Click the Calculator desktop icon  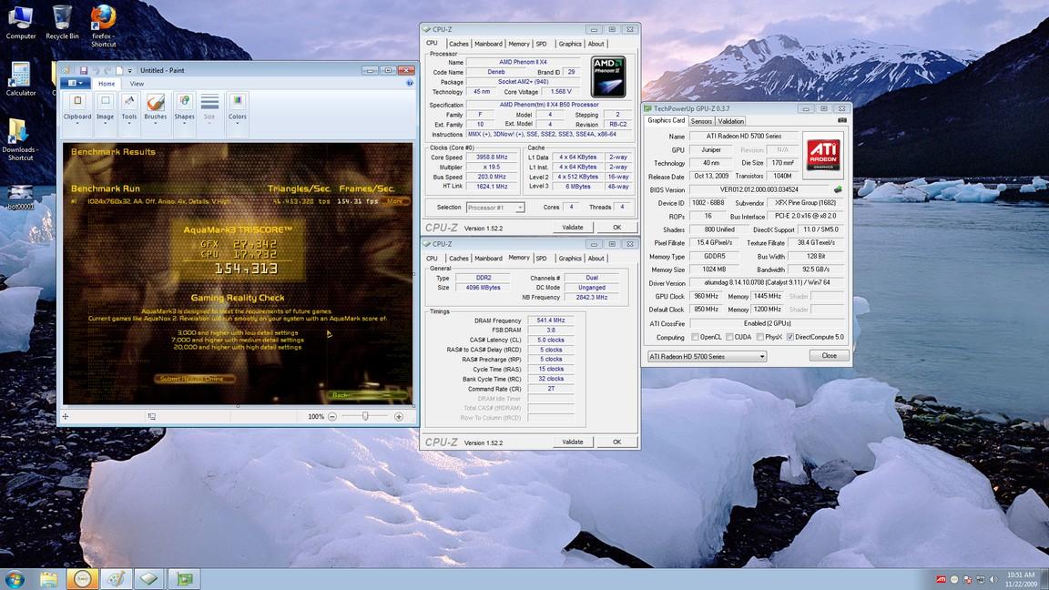[21, 79]
